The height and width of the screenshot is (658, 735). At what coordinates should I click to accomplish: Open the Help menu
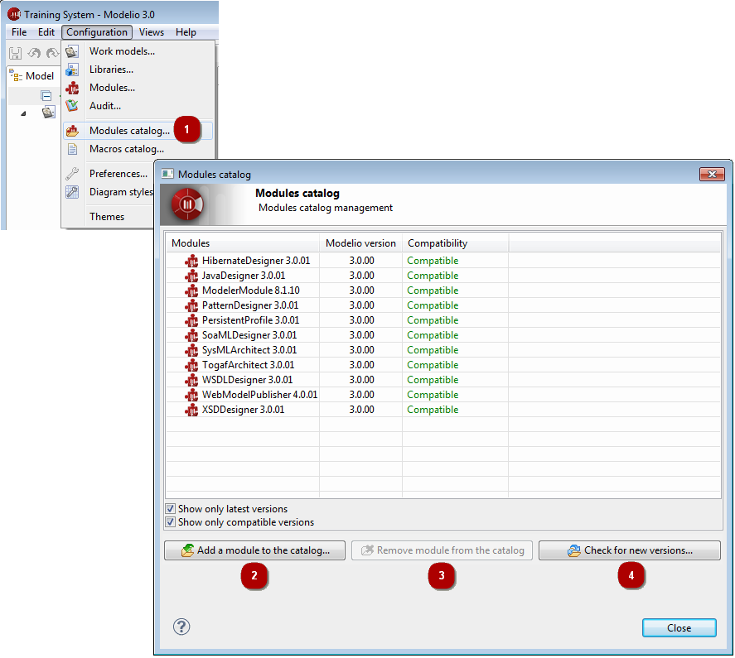(186, 32)
